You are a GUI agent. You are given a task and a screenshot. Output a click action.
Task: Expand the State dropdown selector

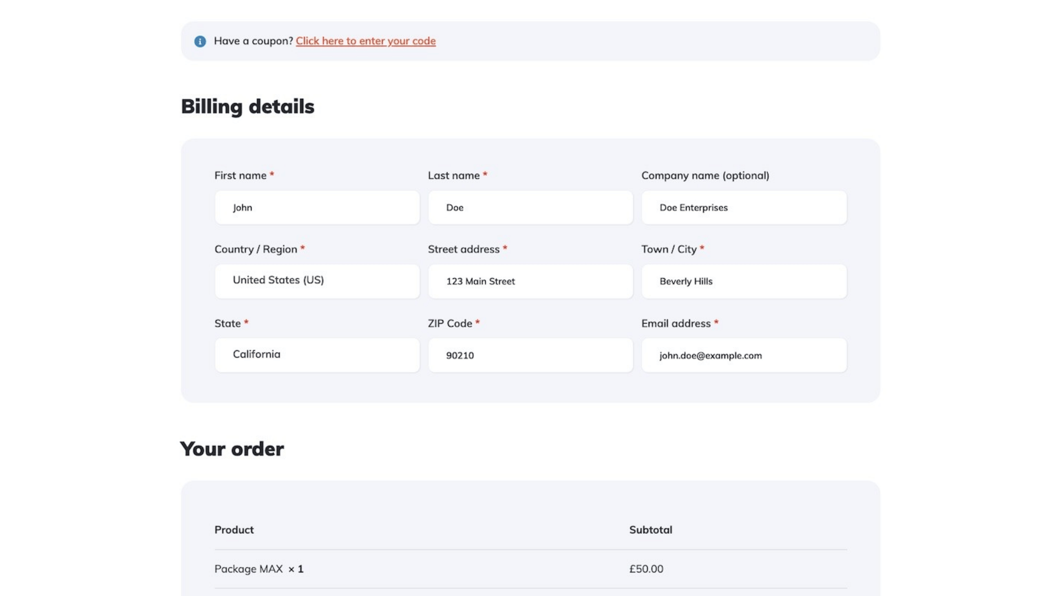click(317, 354)
